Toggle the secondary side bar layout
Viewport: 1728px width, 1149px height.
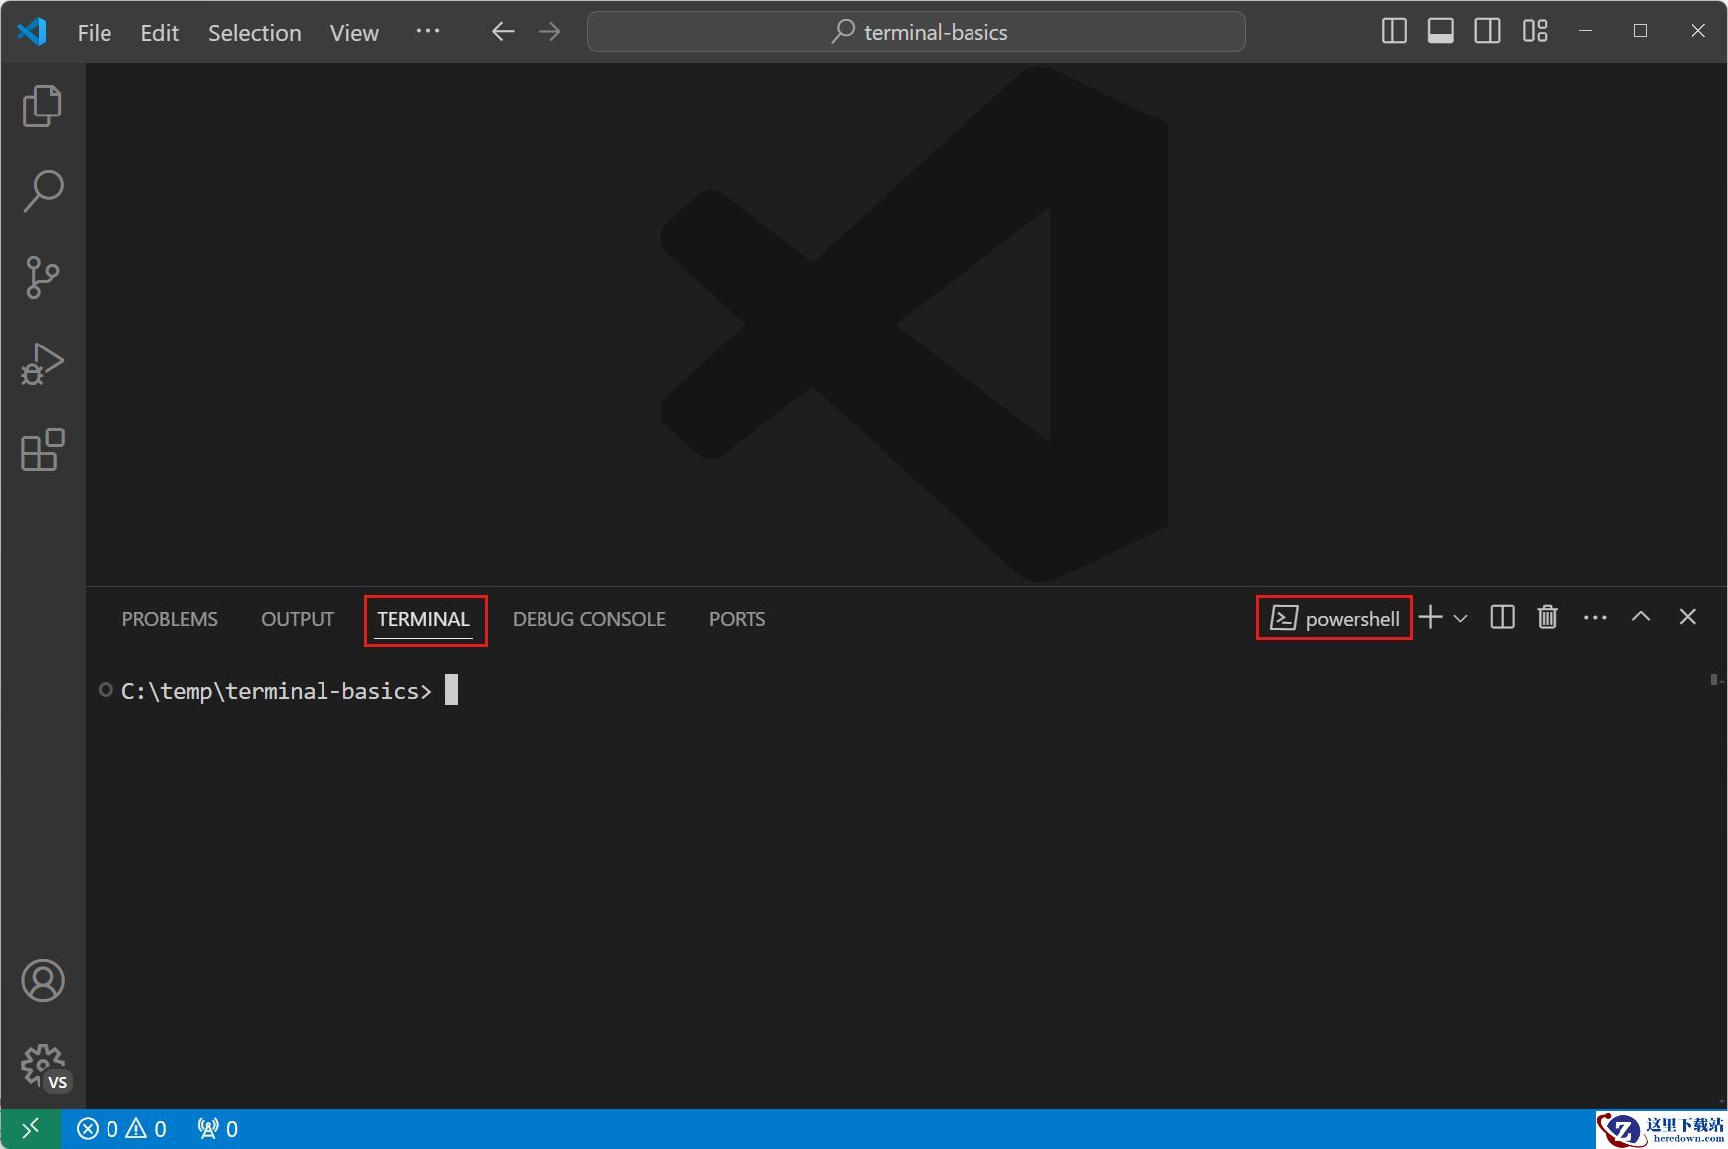[x=1488, y=32]
